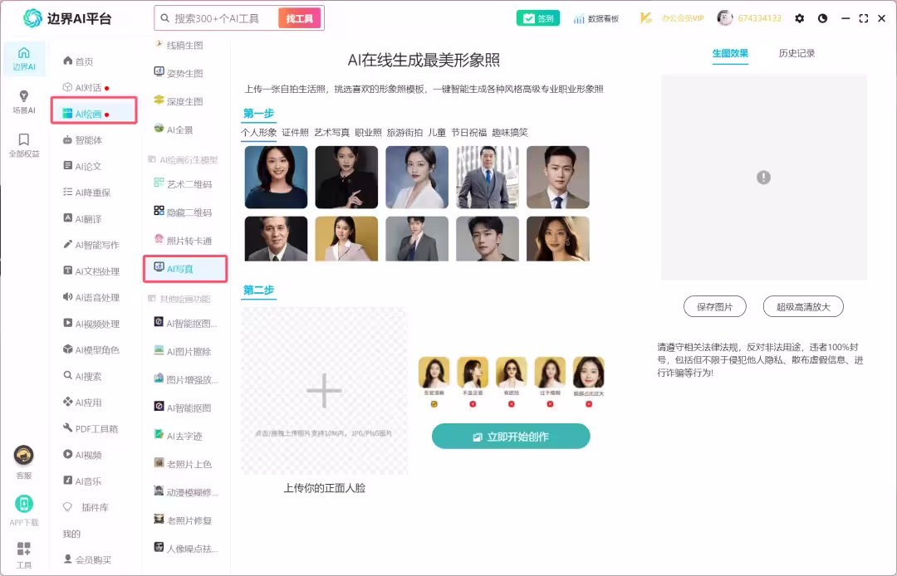Switch to 趣味搞笑 category tab
The width and height of the screenshot is (897, 576).
510,132
